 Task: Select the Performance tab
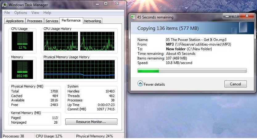71,20
